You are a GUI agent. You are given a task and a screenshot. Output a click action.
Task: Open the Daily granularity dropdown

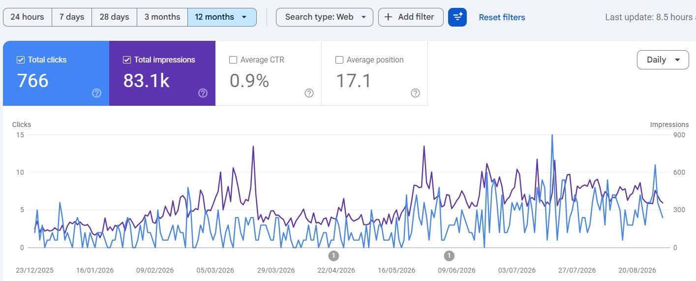click(663, 60)
